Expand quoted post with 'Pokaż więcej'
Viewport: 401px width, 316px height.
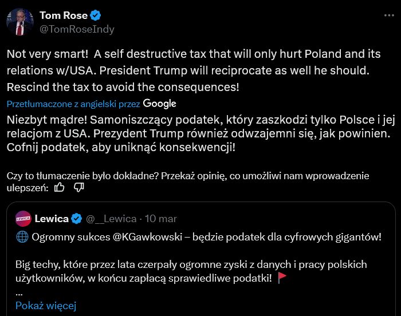pyautogui.click(x=45, y=305)
